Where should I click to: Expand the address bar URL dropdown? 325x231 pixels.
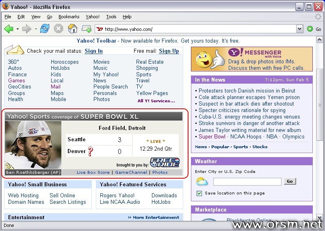[299, 29]
